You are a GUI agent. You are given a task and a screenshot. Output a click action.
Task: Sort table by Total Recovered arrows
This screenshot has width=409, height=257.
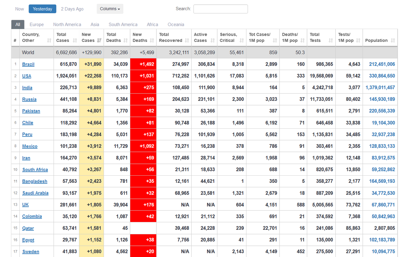point(187,41)
